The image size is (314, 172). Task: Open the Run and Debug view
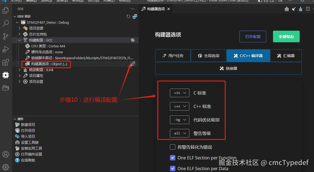(x=6, y=49)
